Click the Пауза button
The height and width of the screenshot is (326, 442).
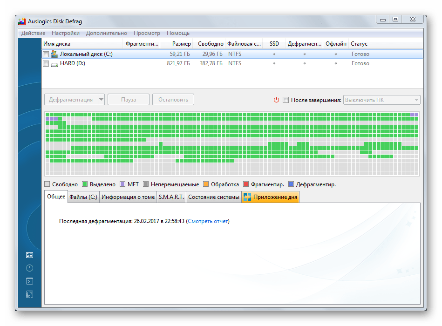pos(129,100)
